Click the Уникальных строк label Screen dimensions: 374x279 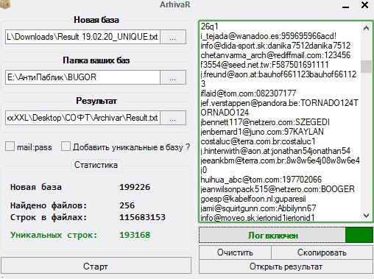[54, 235]
